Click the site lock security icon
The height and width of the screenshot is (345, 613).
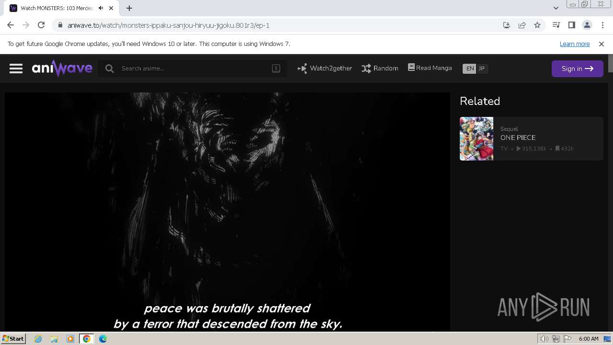60,25
